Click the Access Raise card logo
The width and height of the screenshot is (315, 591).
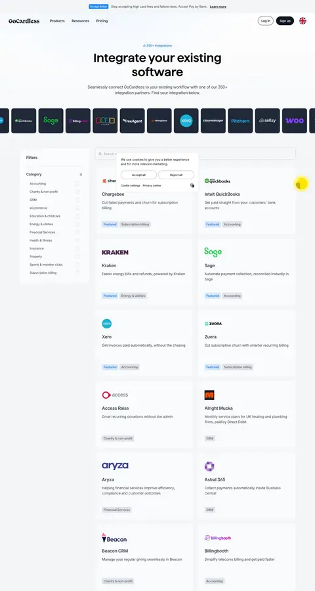pyautogui.click(x=115, y=395)
